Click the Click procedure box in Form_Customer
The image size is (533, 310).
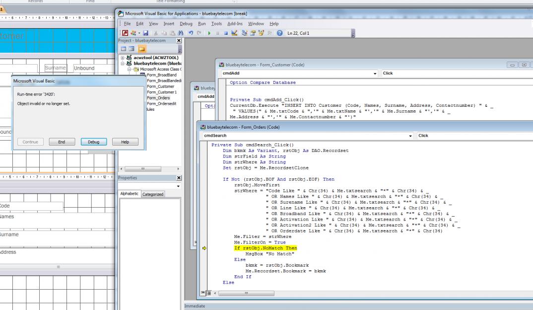[457, 73]
